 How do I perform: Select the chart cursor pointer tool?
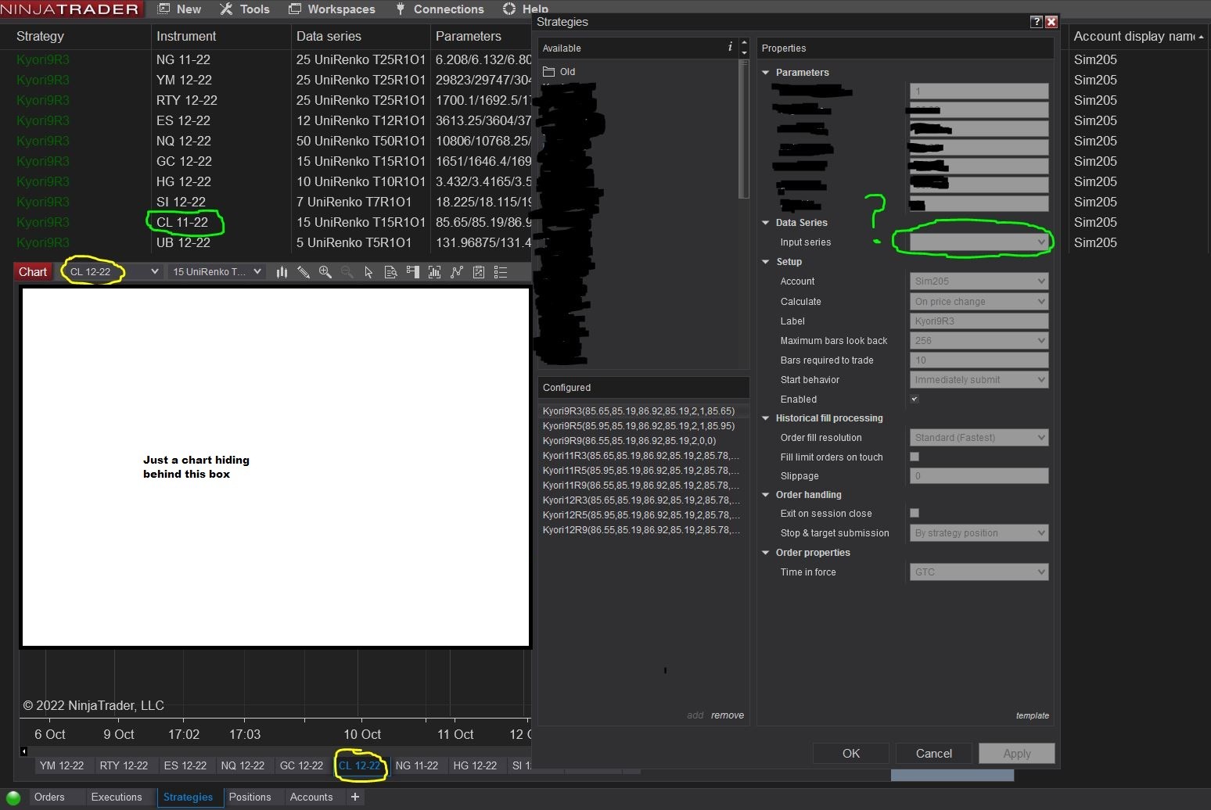[x=369, y=272]
